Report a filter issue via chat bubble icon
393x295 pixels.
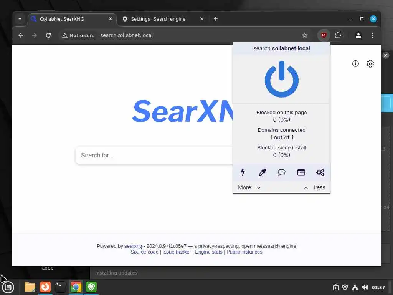(x=281, y=172)
